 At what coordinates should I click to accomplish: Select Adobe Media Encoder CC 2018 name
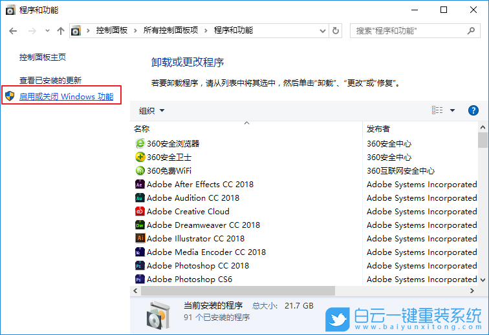point(206,252)
